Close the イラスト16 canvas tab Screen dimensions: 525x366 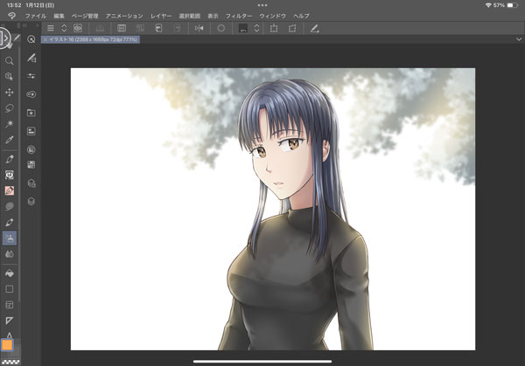pyautogui.click(x=45, y=40)
